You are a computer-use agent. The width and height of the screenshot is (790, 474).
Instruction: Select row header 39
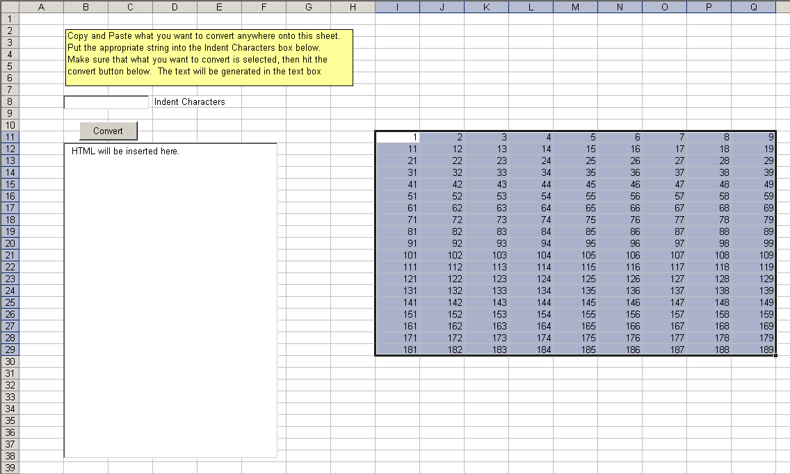10,468
